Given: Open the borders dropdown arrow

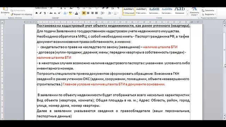Looking at the screenshot, I should (x=118, y=13).
